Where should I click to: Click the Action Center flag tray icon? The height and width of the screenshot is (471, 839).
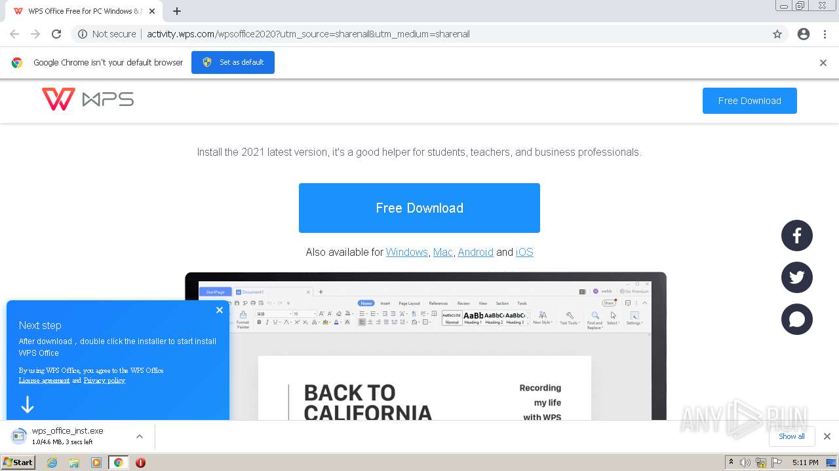[x=775, y=462]
